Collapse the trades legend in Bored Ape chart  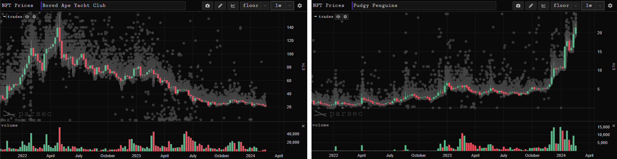4,17
